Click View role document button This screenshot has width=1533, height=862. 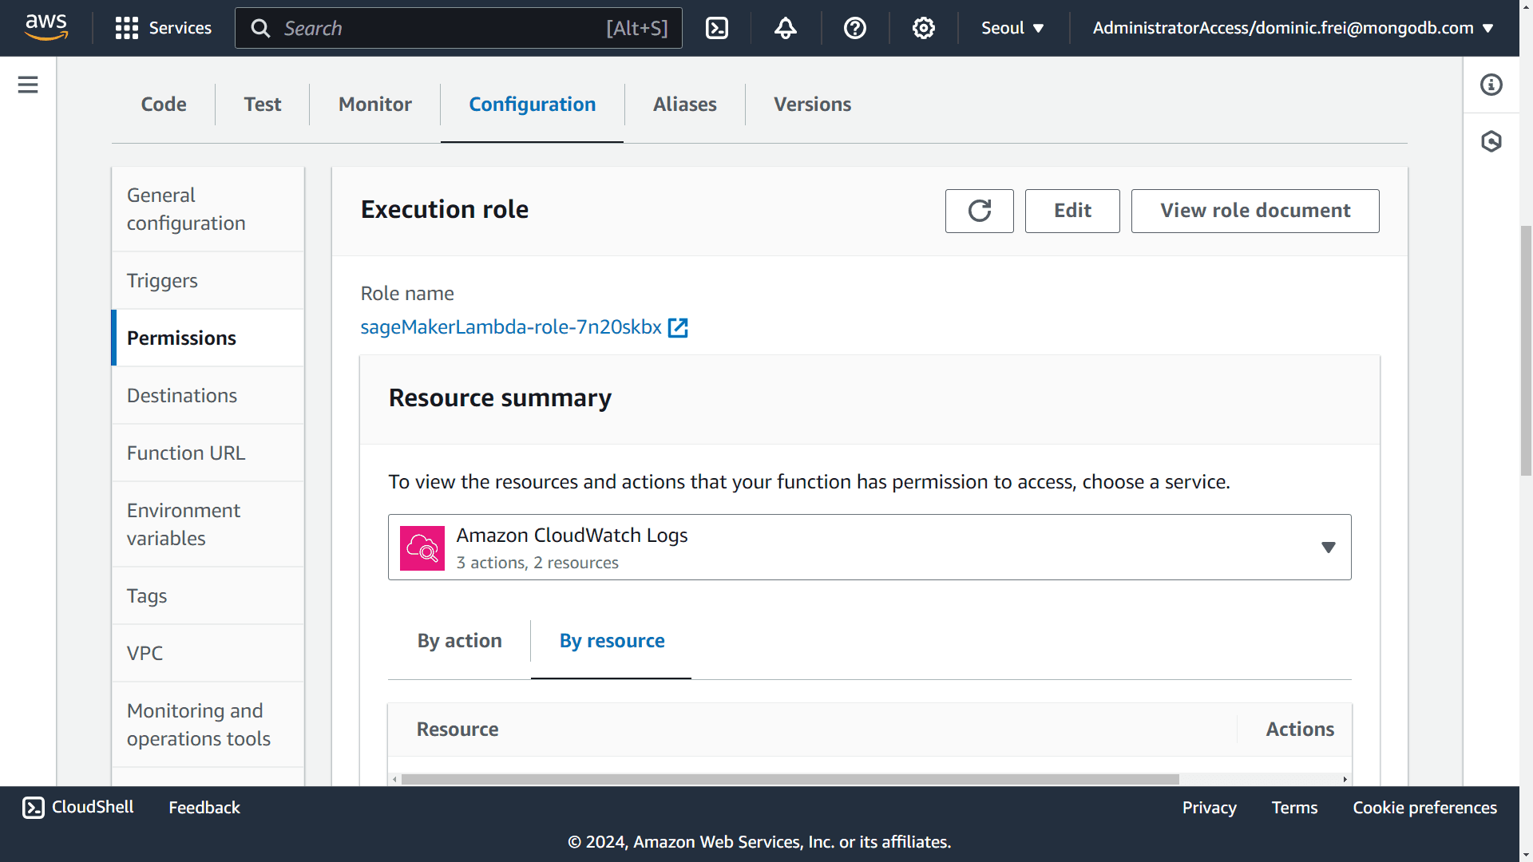click(x=1255, y=211)
